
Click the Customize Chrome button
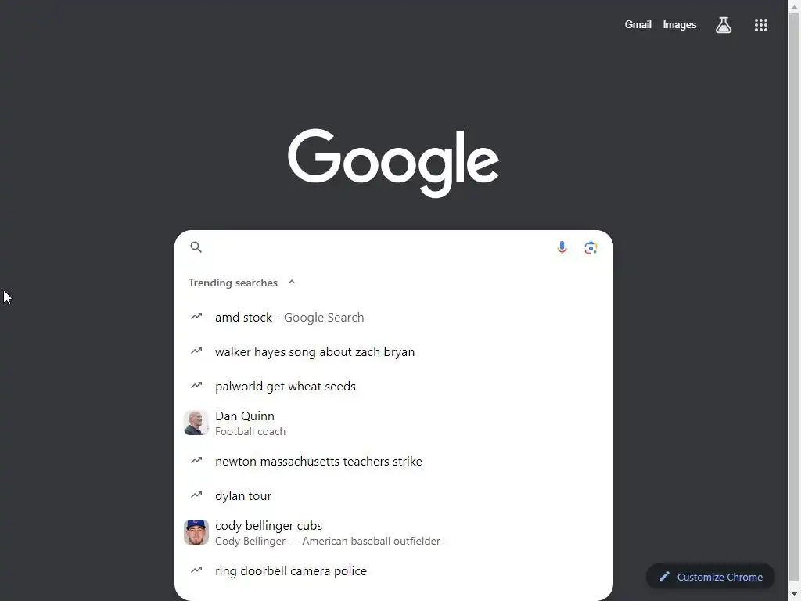pyautogui.click(x=710, y=577)
